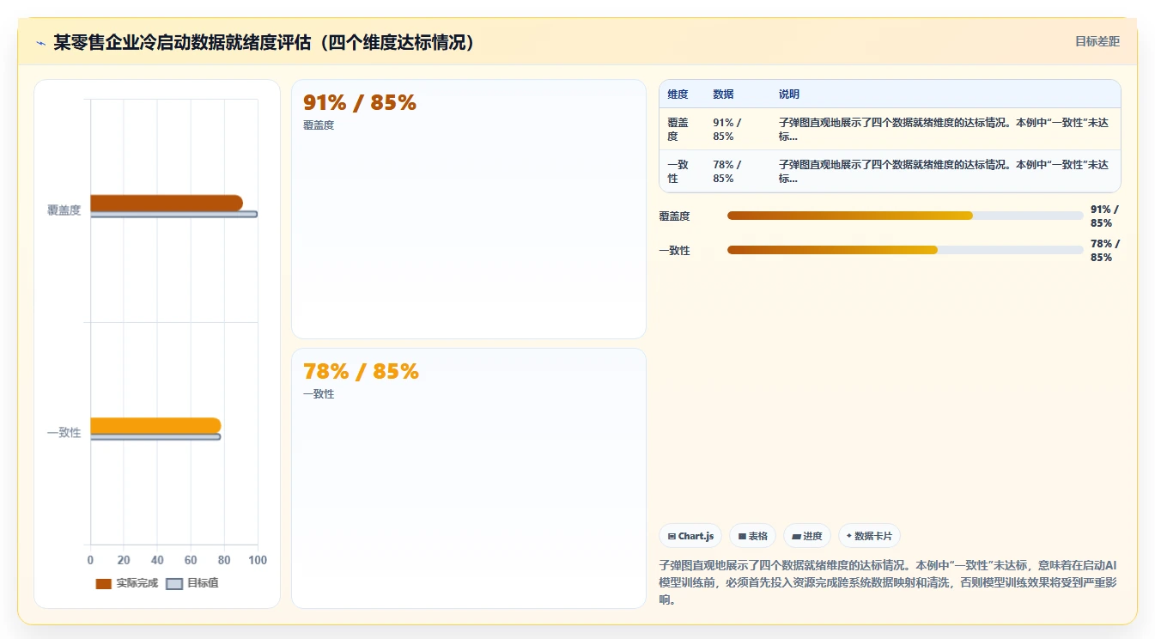Click the 数据 table column header
1155x639 pixels.
point(723,94)
